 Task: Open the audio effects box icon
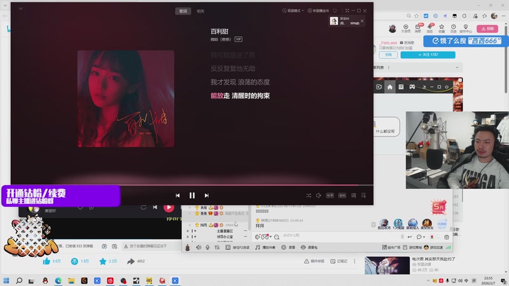tap(342, 195)
